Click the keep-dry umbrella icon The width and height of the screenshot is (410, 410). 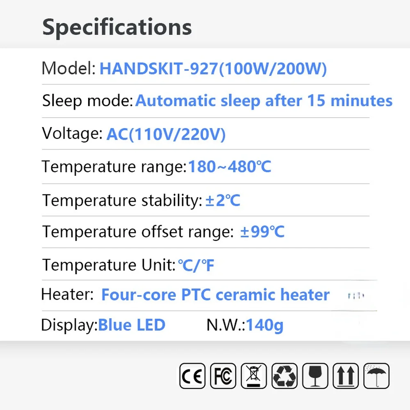[x=376, y=376]
